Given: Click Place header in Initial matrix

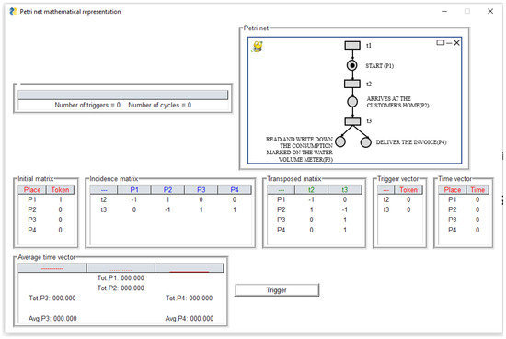Looking at the screenshot, I should (x=32, y=190).
